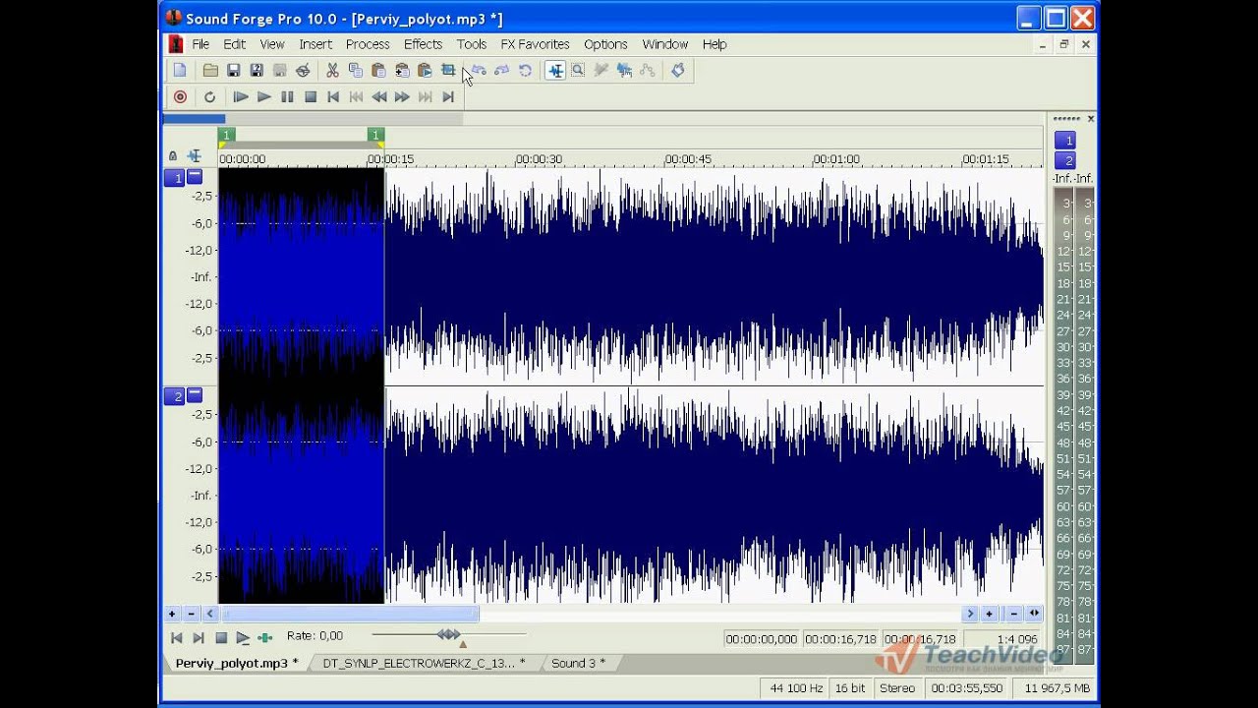1258x708 pixels.
Task: Start recording with the Record button
Action: tap(180, 96)
